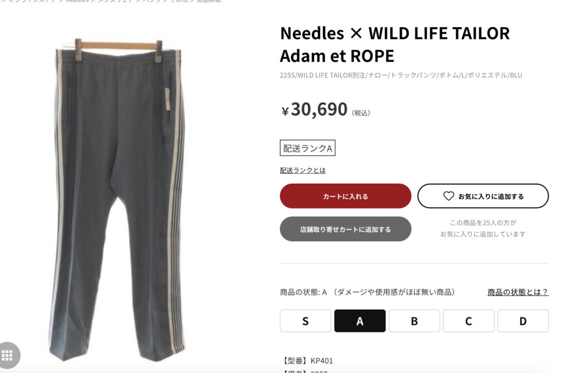Image resolution: width=569 pixels, height=373 pixels.
Task: Select condition rank A
Action: coord(360,321)
